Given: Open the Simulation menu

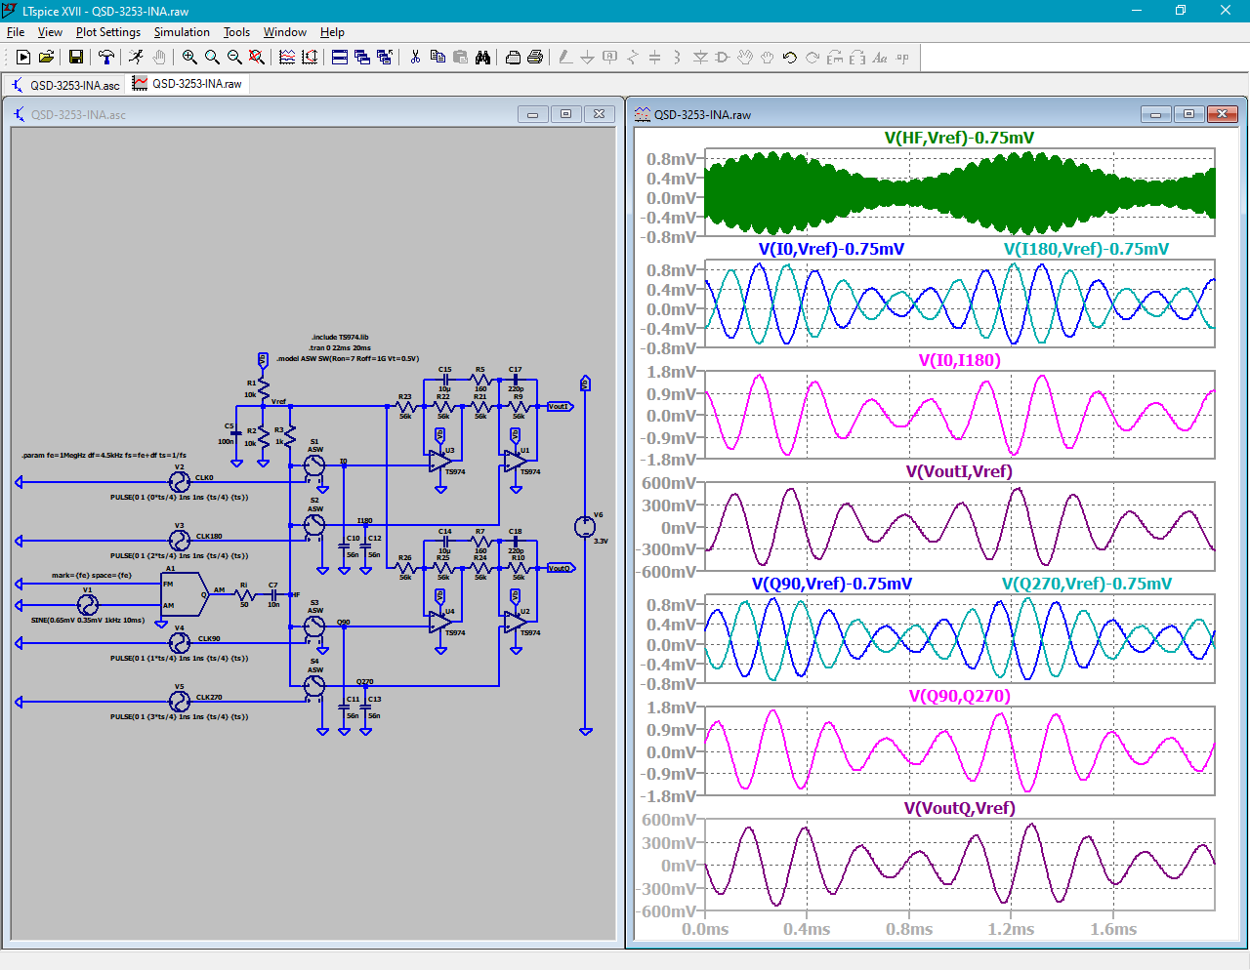Looking at the screenshot, I should pos(182,32).
